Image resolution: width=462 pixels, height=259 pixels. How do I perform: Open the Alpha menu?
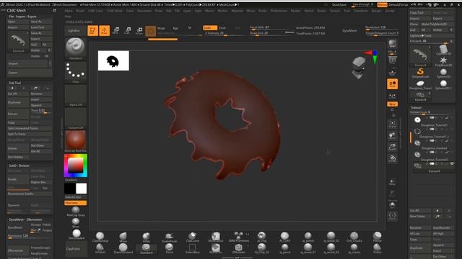tap(69, 11)
